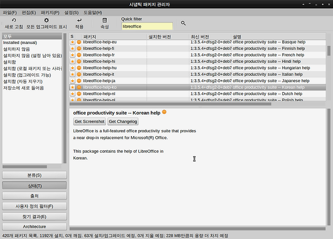
Task: Toggle status box for libreoffice-help-it
Action: coord(73,74)
